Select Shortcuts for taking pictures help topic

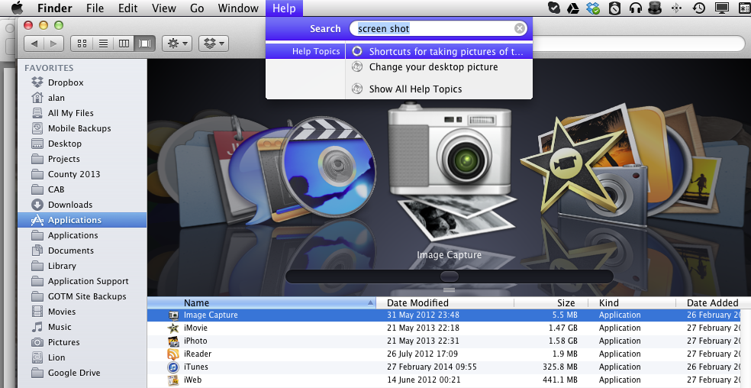point(439,51)
